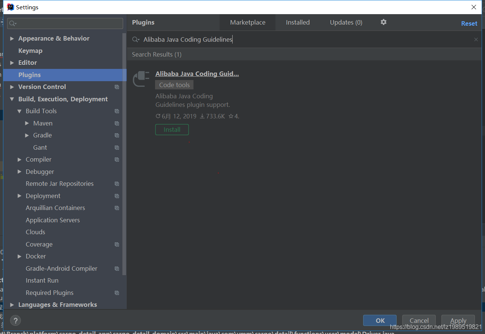Screen dimensions: 485x334
Task: Collapse Build, Execution, Deployment section
Action: (x=12, y=99)
